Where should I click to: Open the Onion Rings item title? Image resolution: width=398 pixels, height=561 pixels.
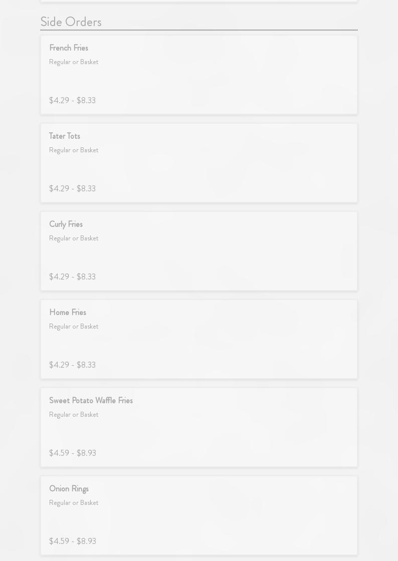tap(69, 489)
